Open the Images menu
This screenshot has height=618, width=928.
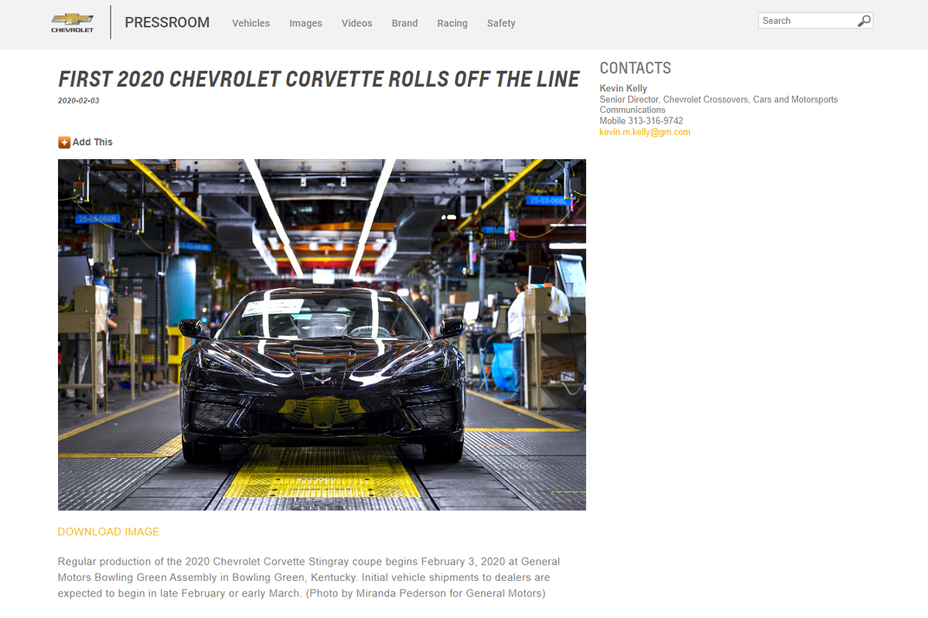click(305, 23)
